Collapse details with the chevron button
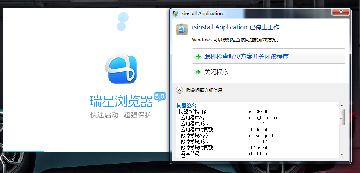 click(x=179, y=90)
